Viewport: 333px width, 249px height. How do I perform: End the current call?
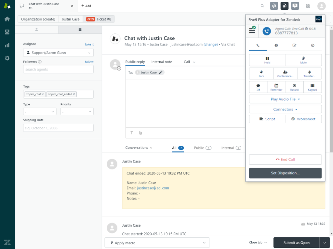pyautogui.click(x=285, y=160)
